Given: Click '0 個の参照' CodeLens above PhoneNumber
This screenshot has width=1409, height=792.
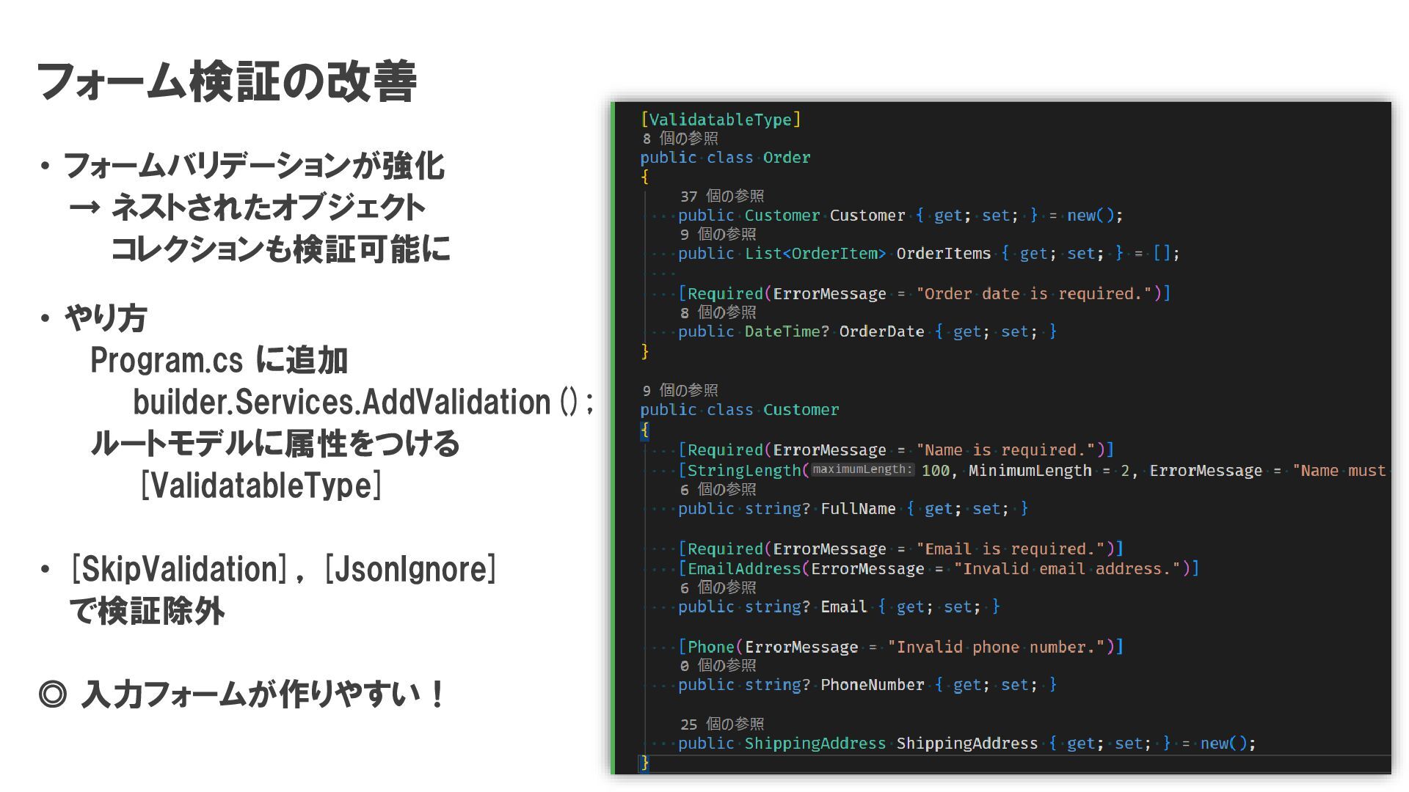Looking at the screenshot, I should coord(717,666).
